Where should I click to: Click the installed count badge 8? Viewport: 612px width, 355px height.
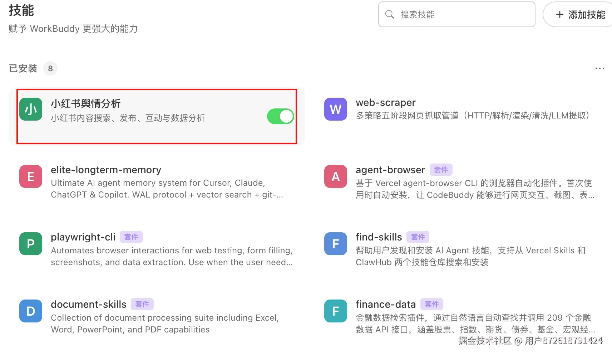coord(50,68)
